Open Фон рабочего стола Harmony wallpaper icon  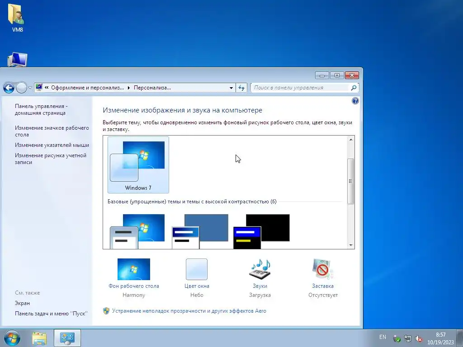(x=134, y=269)
